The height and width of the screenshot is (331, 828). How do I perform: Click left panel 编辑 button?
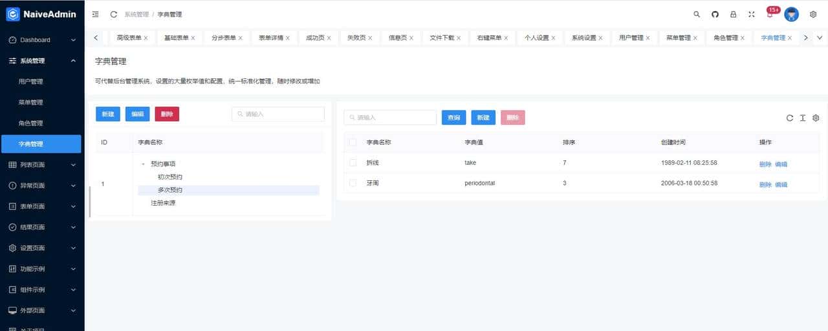(x=137, y=114)
